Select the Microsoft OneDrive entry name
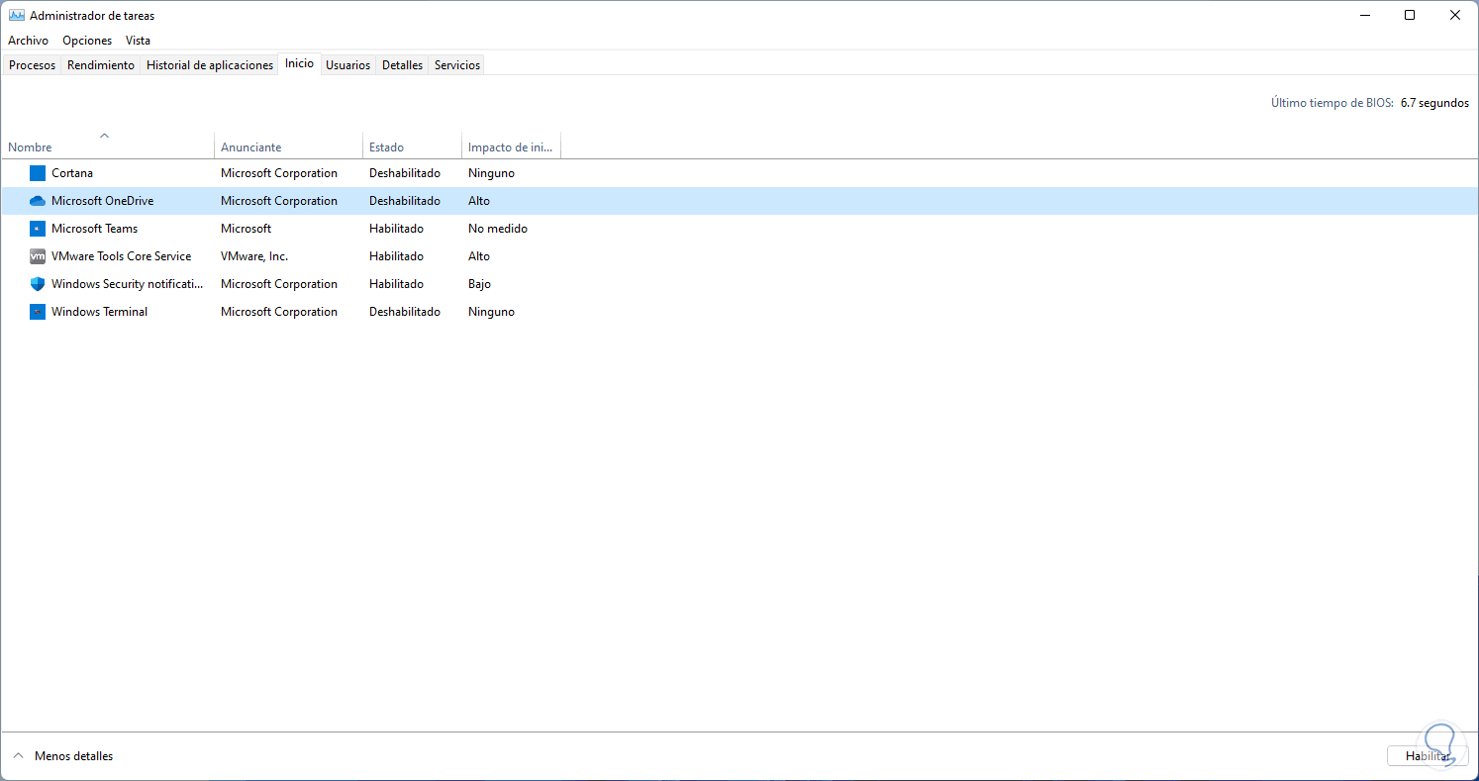Image resolution: width=1479 pixels, height=781 pixels. coord(103,201)
